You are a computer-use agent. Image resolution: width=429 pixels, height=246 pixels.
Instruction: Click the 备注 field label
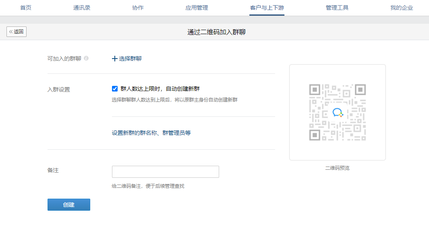(53, 170)
